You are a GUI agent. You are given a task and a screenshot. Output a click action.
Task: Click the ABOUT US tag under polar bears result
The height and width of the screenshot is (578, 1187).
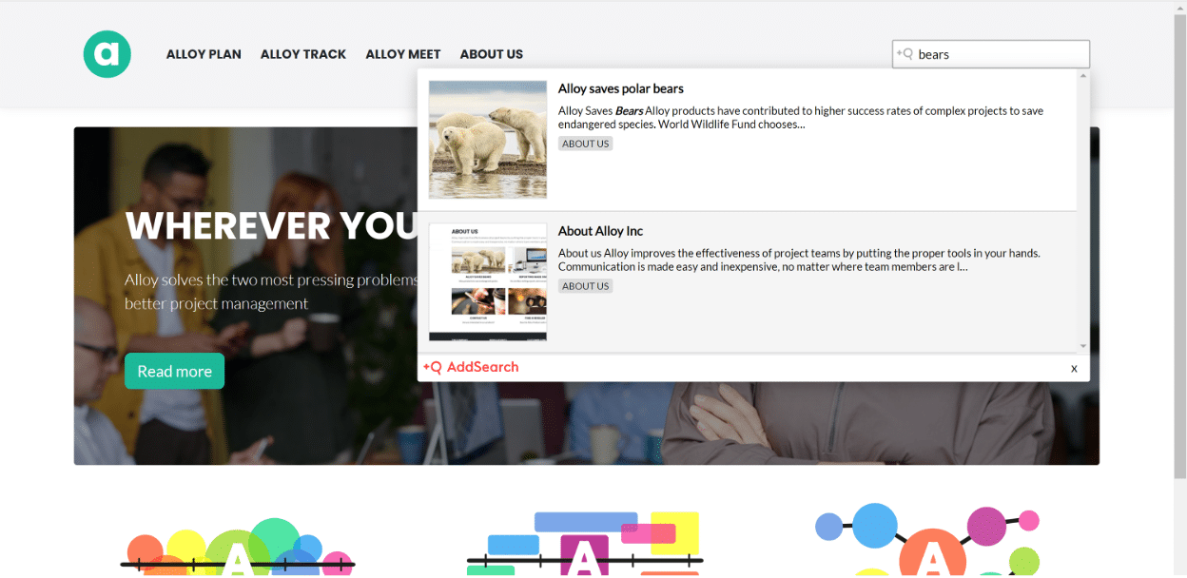585,144
